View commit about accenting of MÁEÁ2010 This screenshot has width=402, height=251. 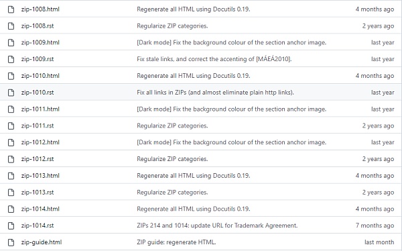pyautogui.click(x=214, y=59)
